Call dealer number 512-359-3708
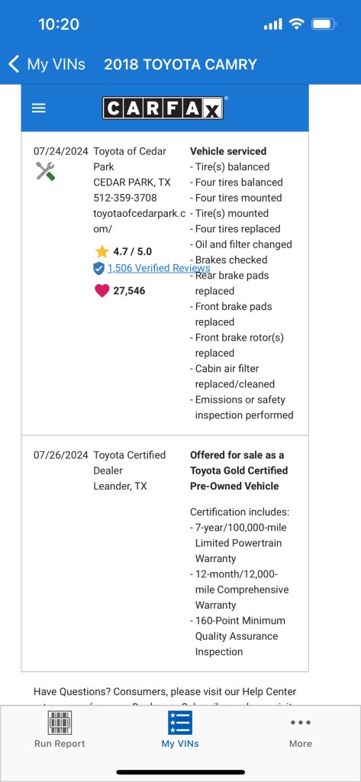 coord(125,198)
